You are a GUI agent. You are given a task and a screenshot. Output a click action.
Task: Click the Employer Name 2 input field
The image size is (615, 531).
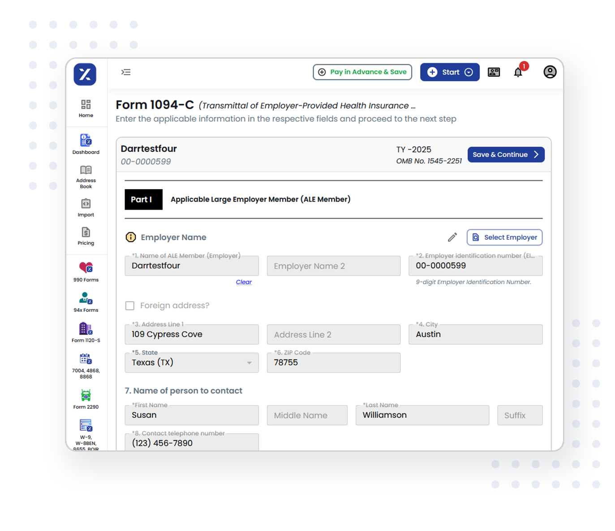pyautogui.click(x=333, y=266)
